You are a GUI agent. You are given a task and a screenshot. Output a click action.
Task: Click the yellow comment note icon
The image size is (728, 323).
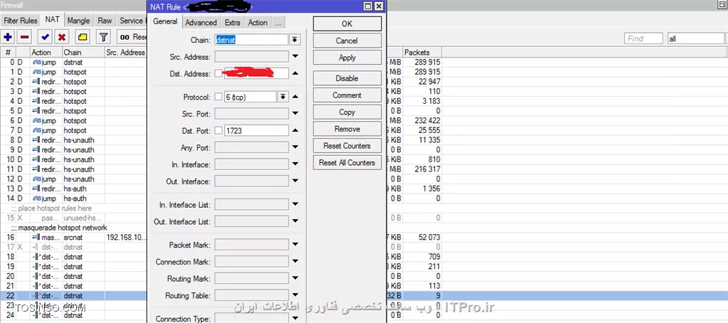click(x=82, y=37)
